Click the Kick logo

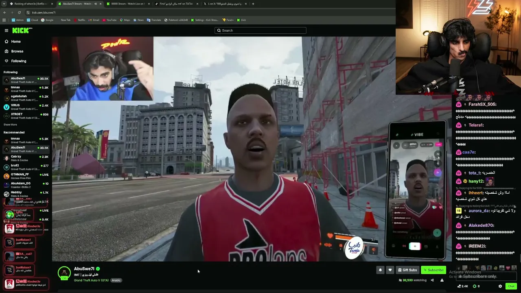21,31
